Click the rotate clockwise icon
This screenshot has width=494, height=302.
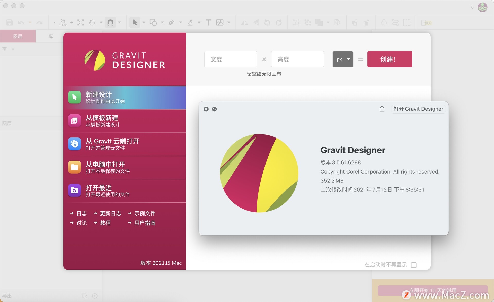pyautogui.click(x=279, y=23)
